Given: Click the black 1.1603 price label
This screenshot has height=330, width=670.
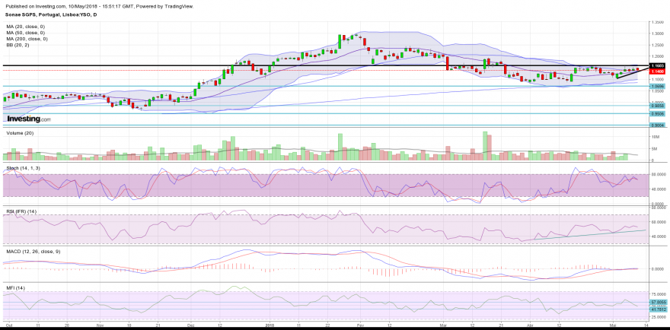Looking at the screenshot, I should pyautogui.click(x=656, y=65).
